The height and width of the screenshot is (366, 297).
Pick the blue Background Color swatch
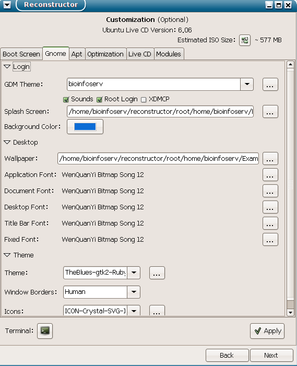[85, 126]
